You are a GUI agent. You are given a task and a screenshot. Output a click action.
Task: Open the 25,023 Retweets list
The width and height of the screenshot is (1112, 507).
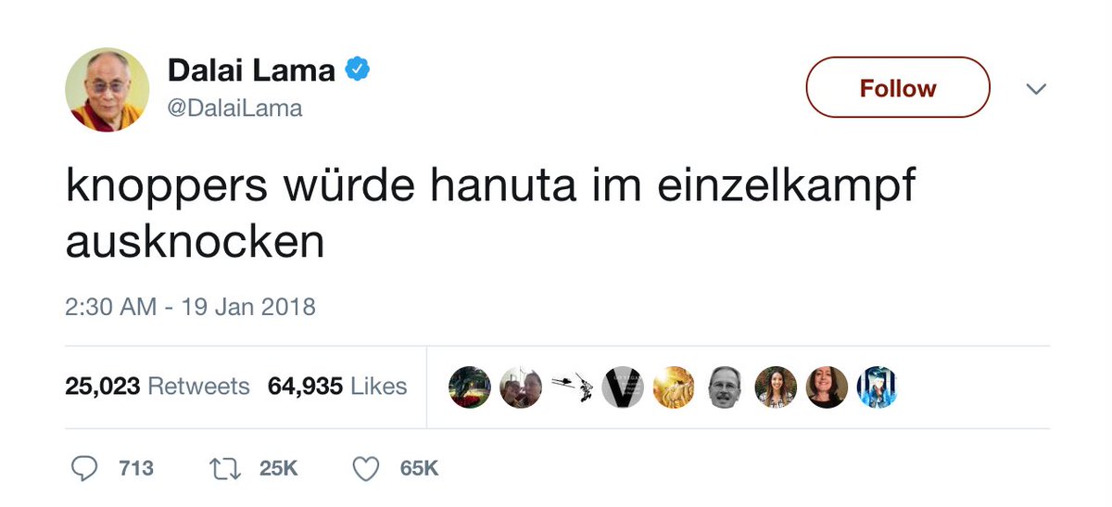[x=157, y=386]
